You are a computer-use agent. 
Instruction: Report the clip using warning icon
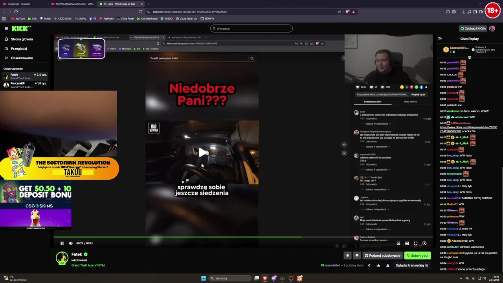point(388,265)
